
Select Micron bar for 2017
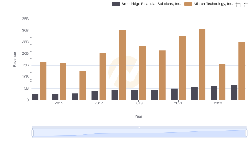click(103, 76)
